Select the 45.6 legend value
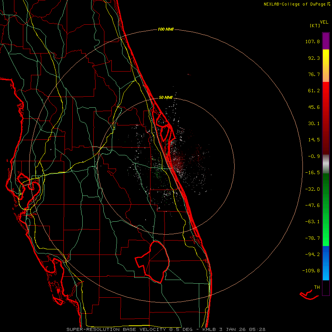 click(x=314, y=107)
